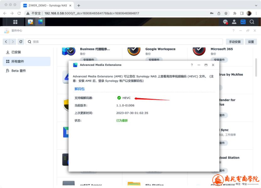Go forward in Package Center navigation
Image resolution: width=261 pixels, height=188 pixels.
(13, 42)
